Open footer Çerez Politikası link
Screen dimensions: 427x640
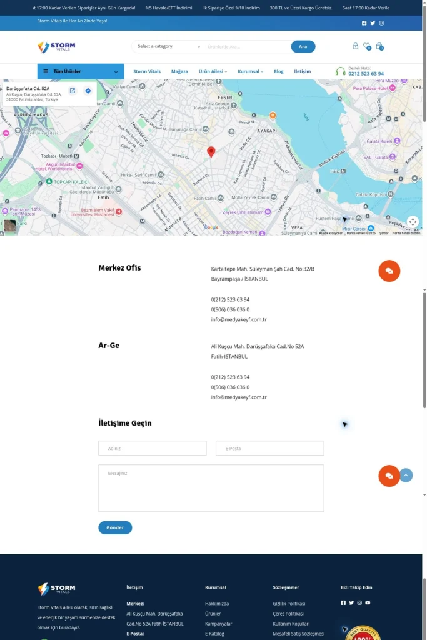[x=288, y=614]
